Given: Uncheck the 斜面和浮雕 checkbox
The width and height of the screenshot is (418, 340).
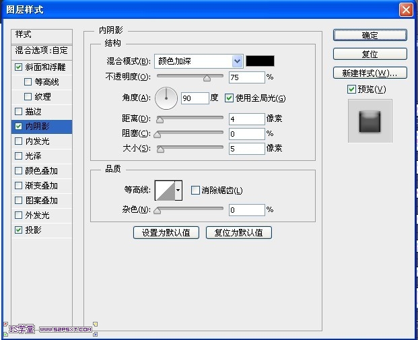Looking at the screenshot, I should 18,67.
